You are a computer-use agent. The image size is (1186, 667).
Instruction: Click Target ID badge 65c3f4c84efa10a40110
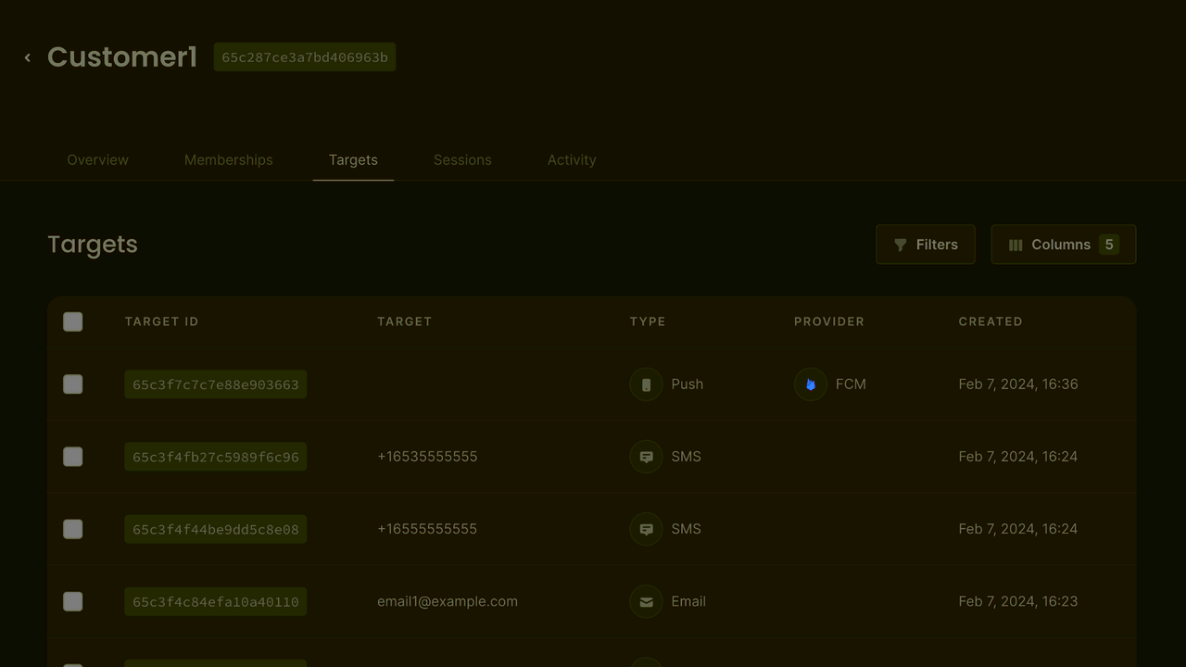[215, 601]
